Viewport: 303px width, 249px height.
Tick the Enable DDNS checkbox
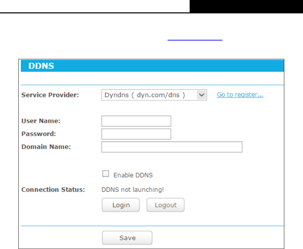106,174
